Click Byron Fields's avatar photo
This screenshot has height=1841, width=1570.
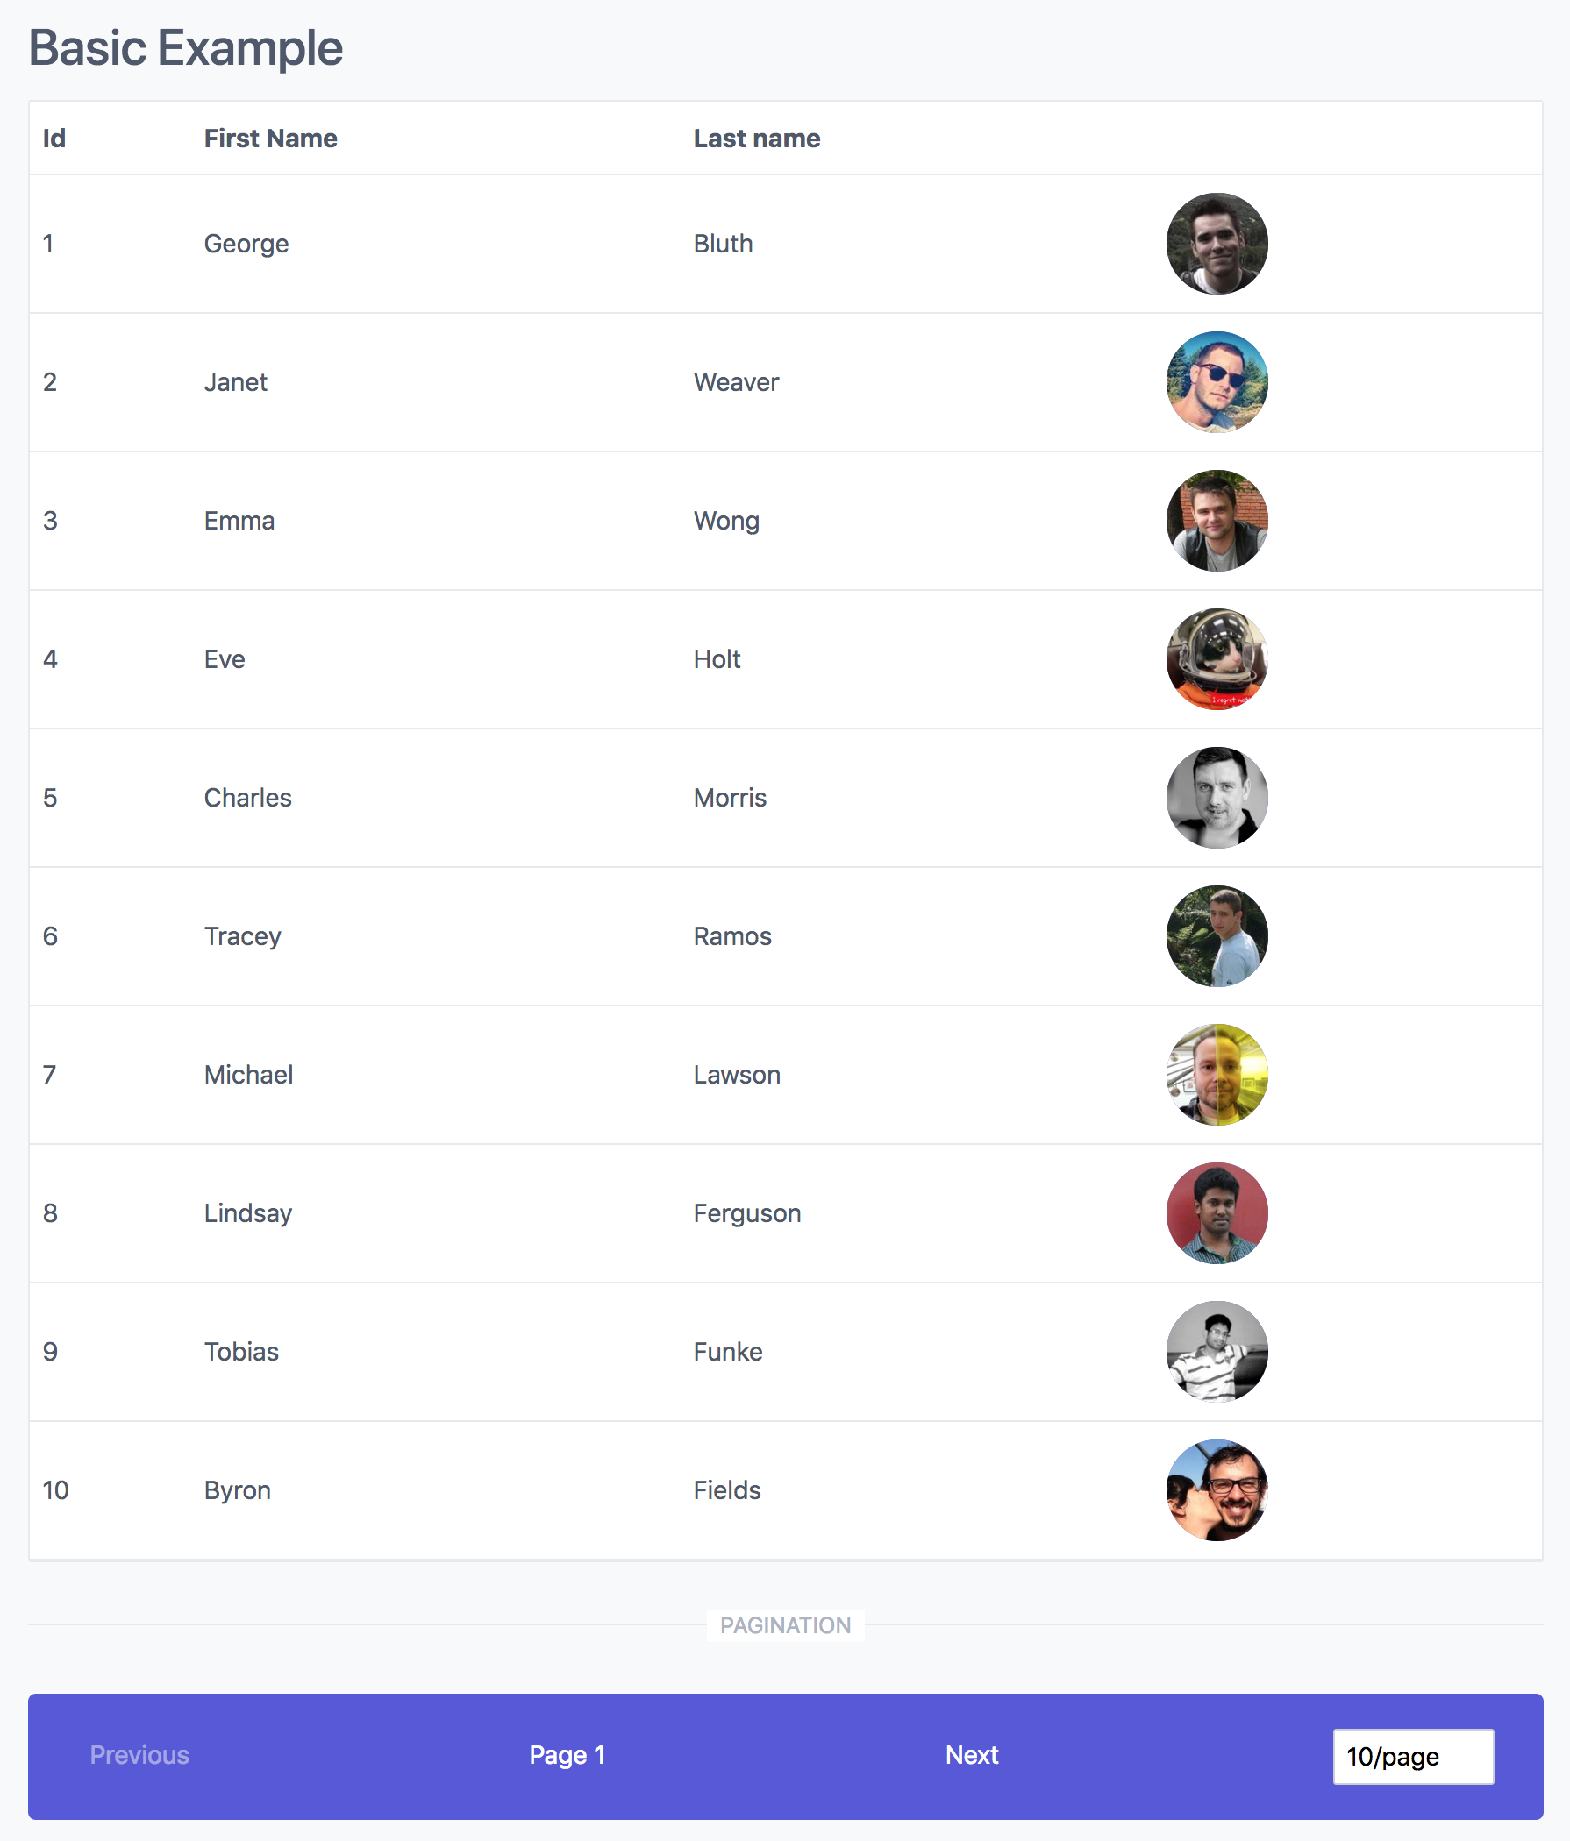tap(1217, 1490)
